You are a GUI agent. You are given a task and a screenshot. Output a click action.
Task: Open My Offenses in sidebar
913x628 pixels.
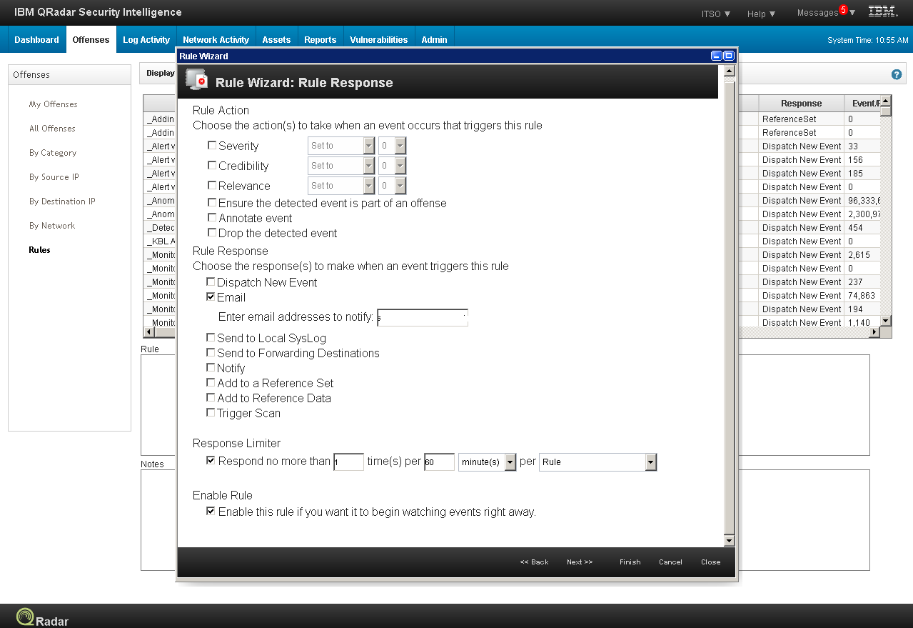point(53,104)
